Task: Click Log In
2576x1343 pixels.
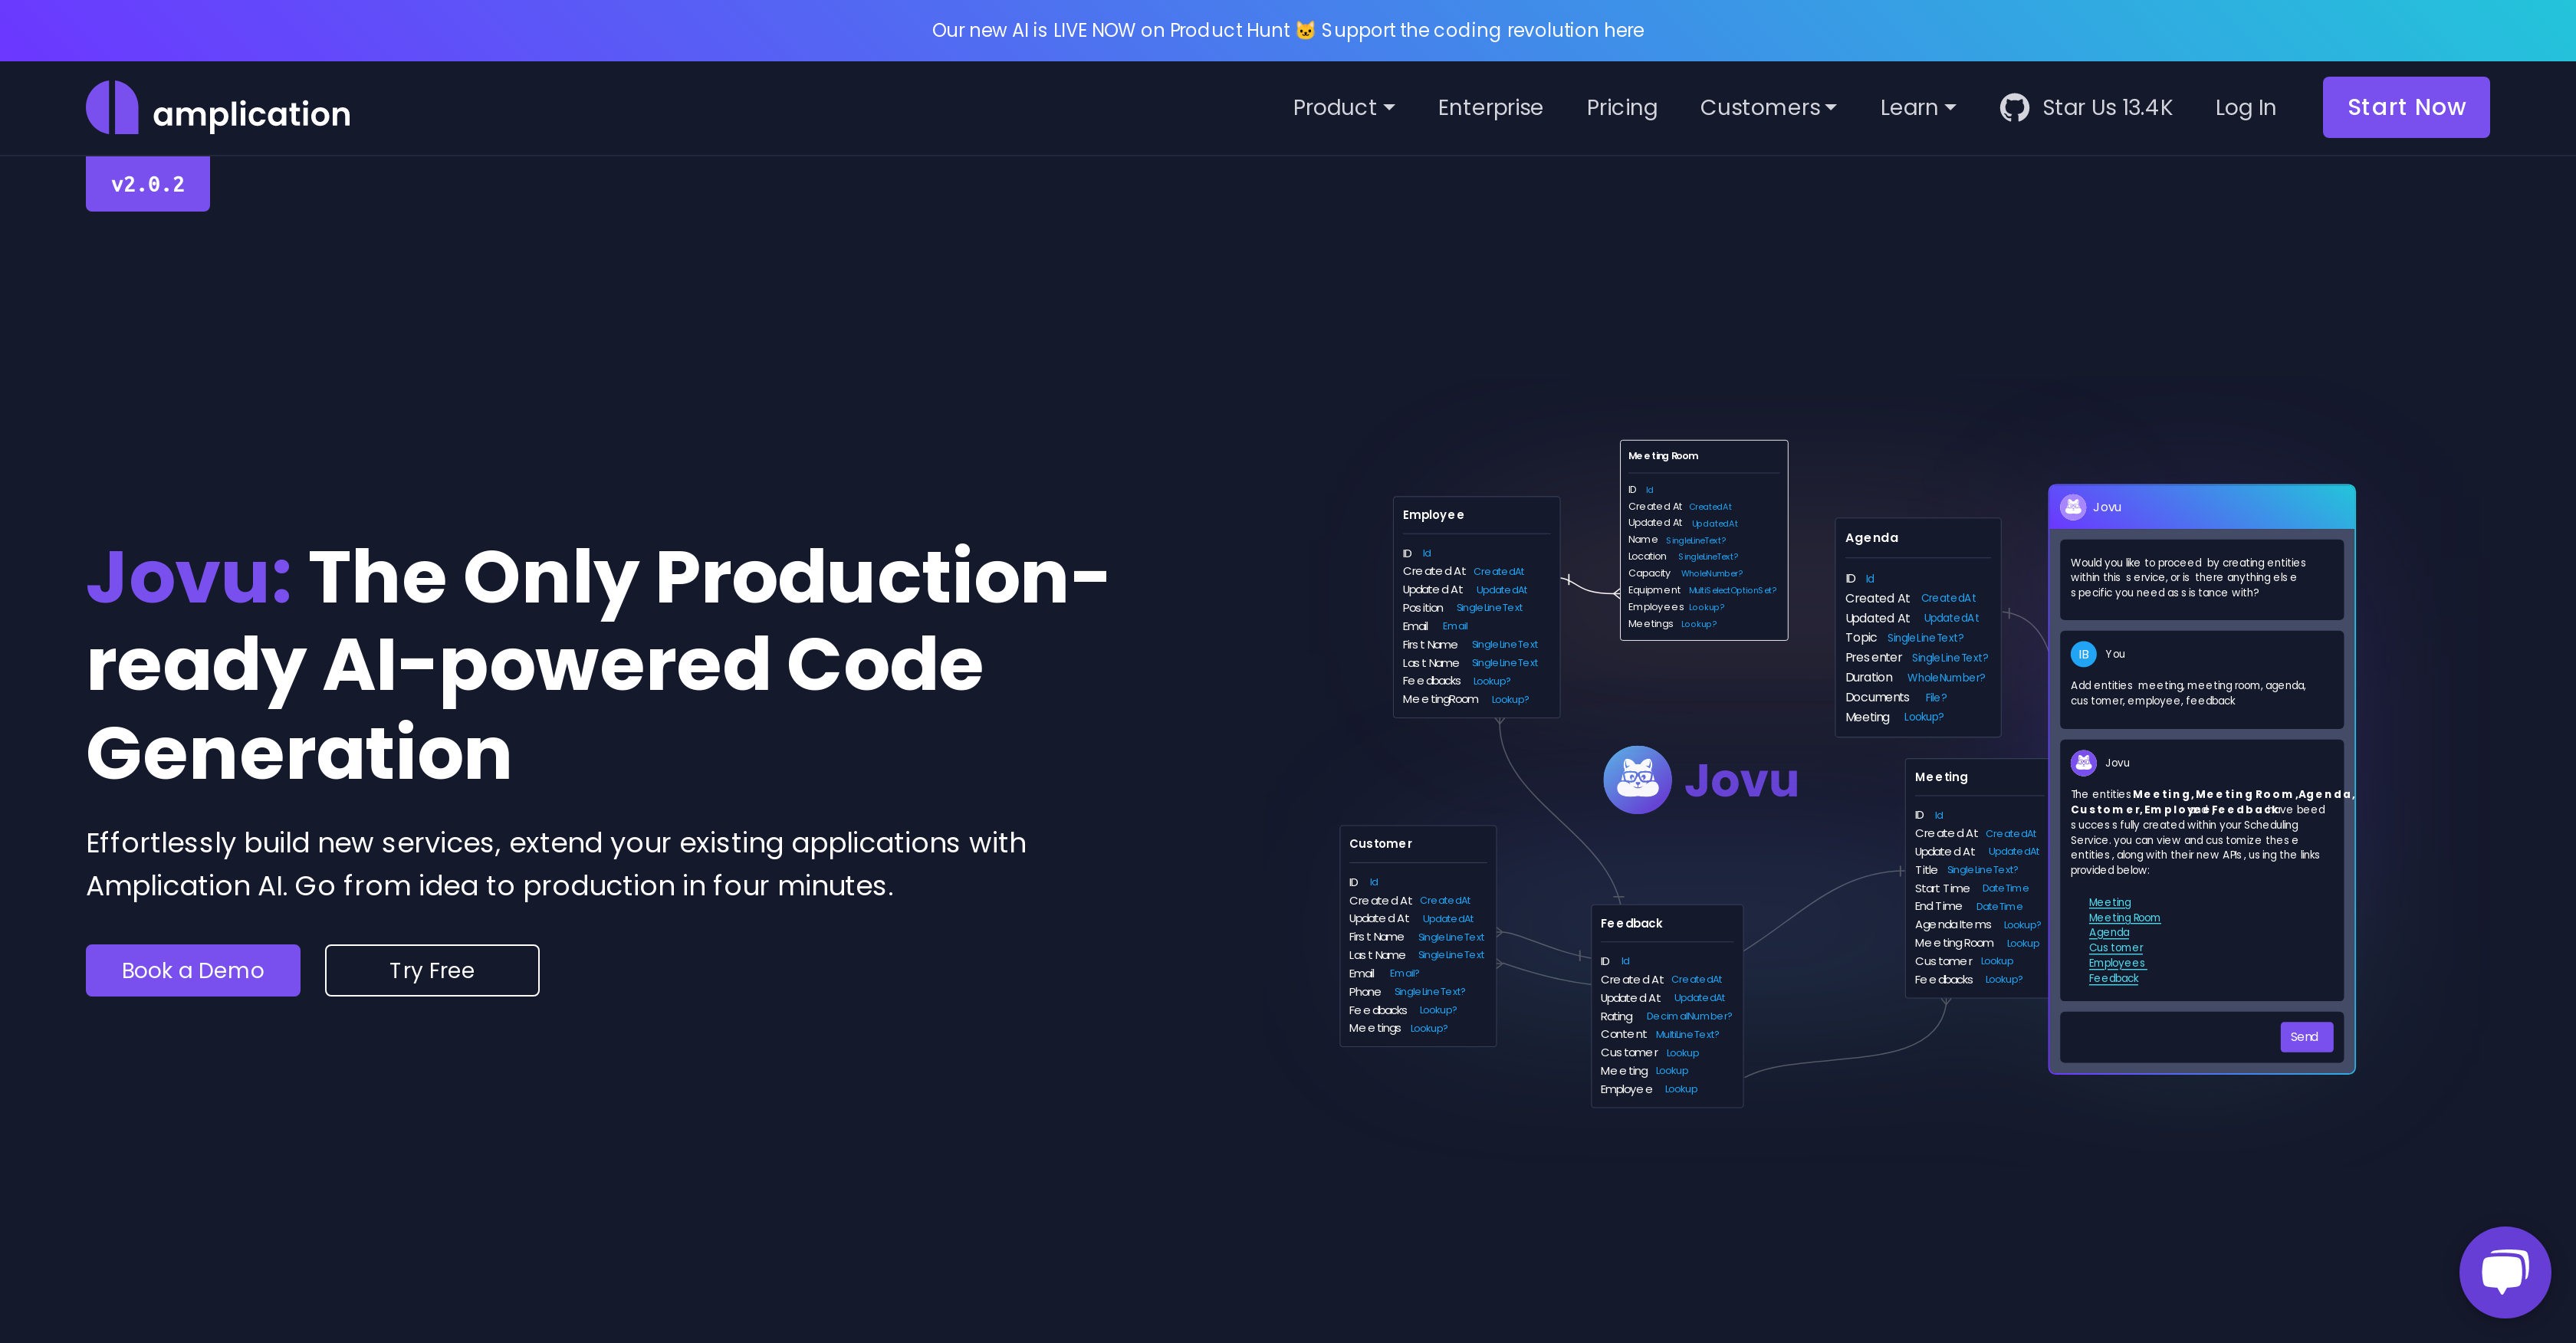Action: (2246, 107)
